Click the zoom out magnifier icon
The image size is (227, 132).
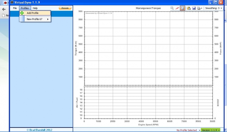click(172, 8)
